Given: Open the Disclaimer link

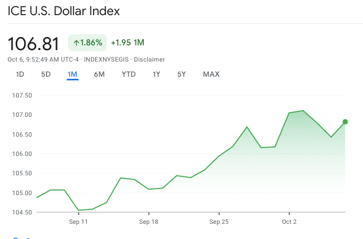Looking at the screenshot, I should coord(150,59).
